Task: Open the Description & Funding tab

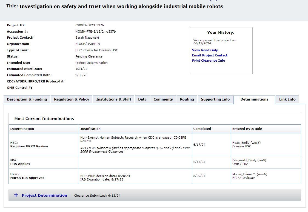Action: pos(27,99)
